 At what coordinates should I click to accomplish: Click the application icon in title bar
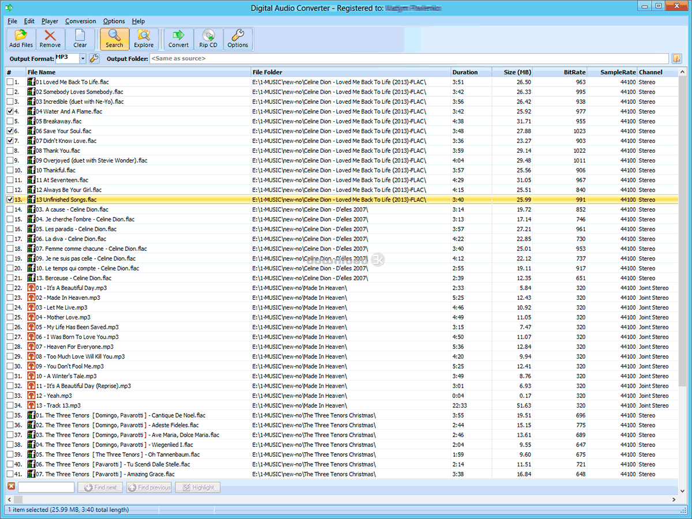9,7
